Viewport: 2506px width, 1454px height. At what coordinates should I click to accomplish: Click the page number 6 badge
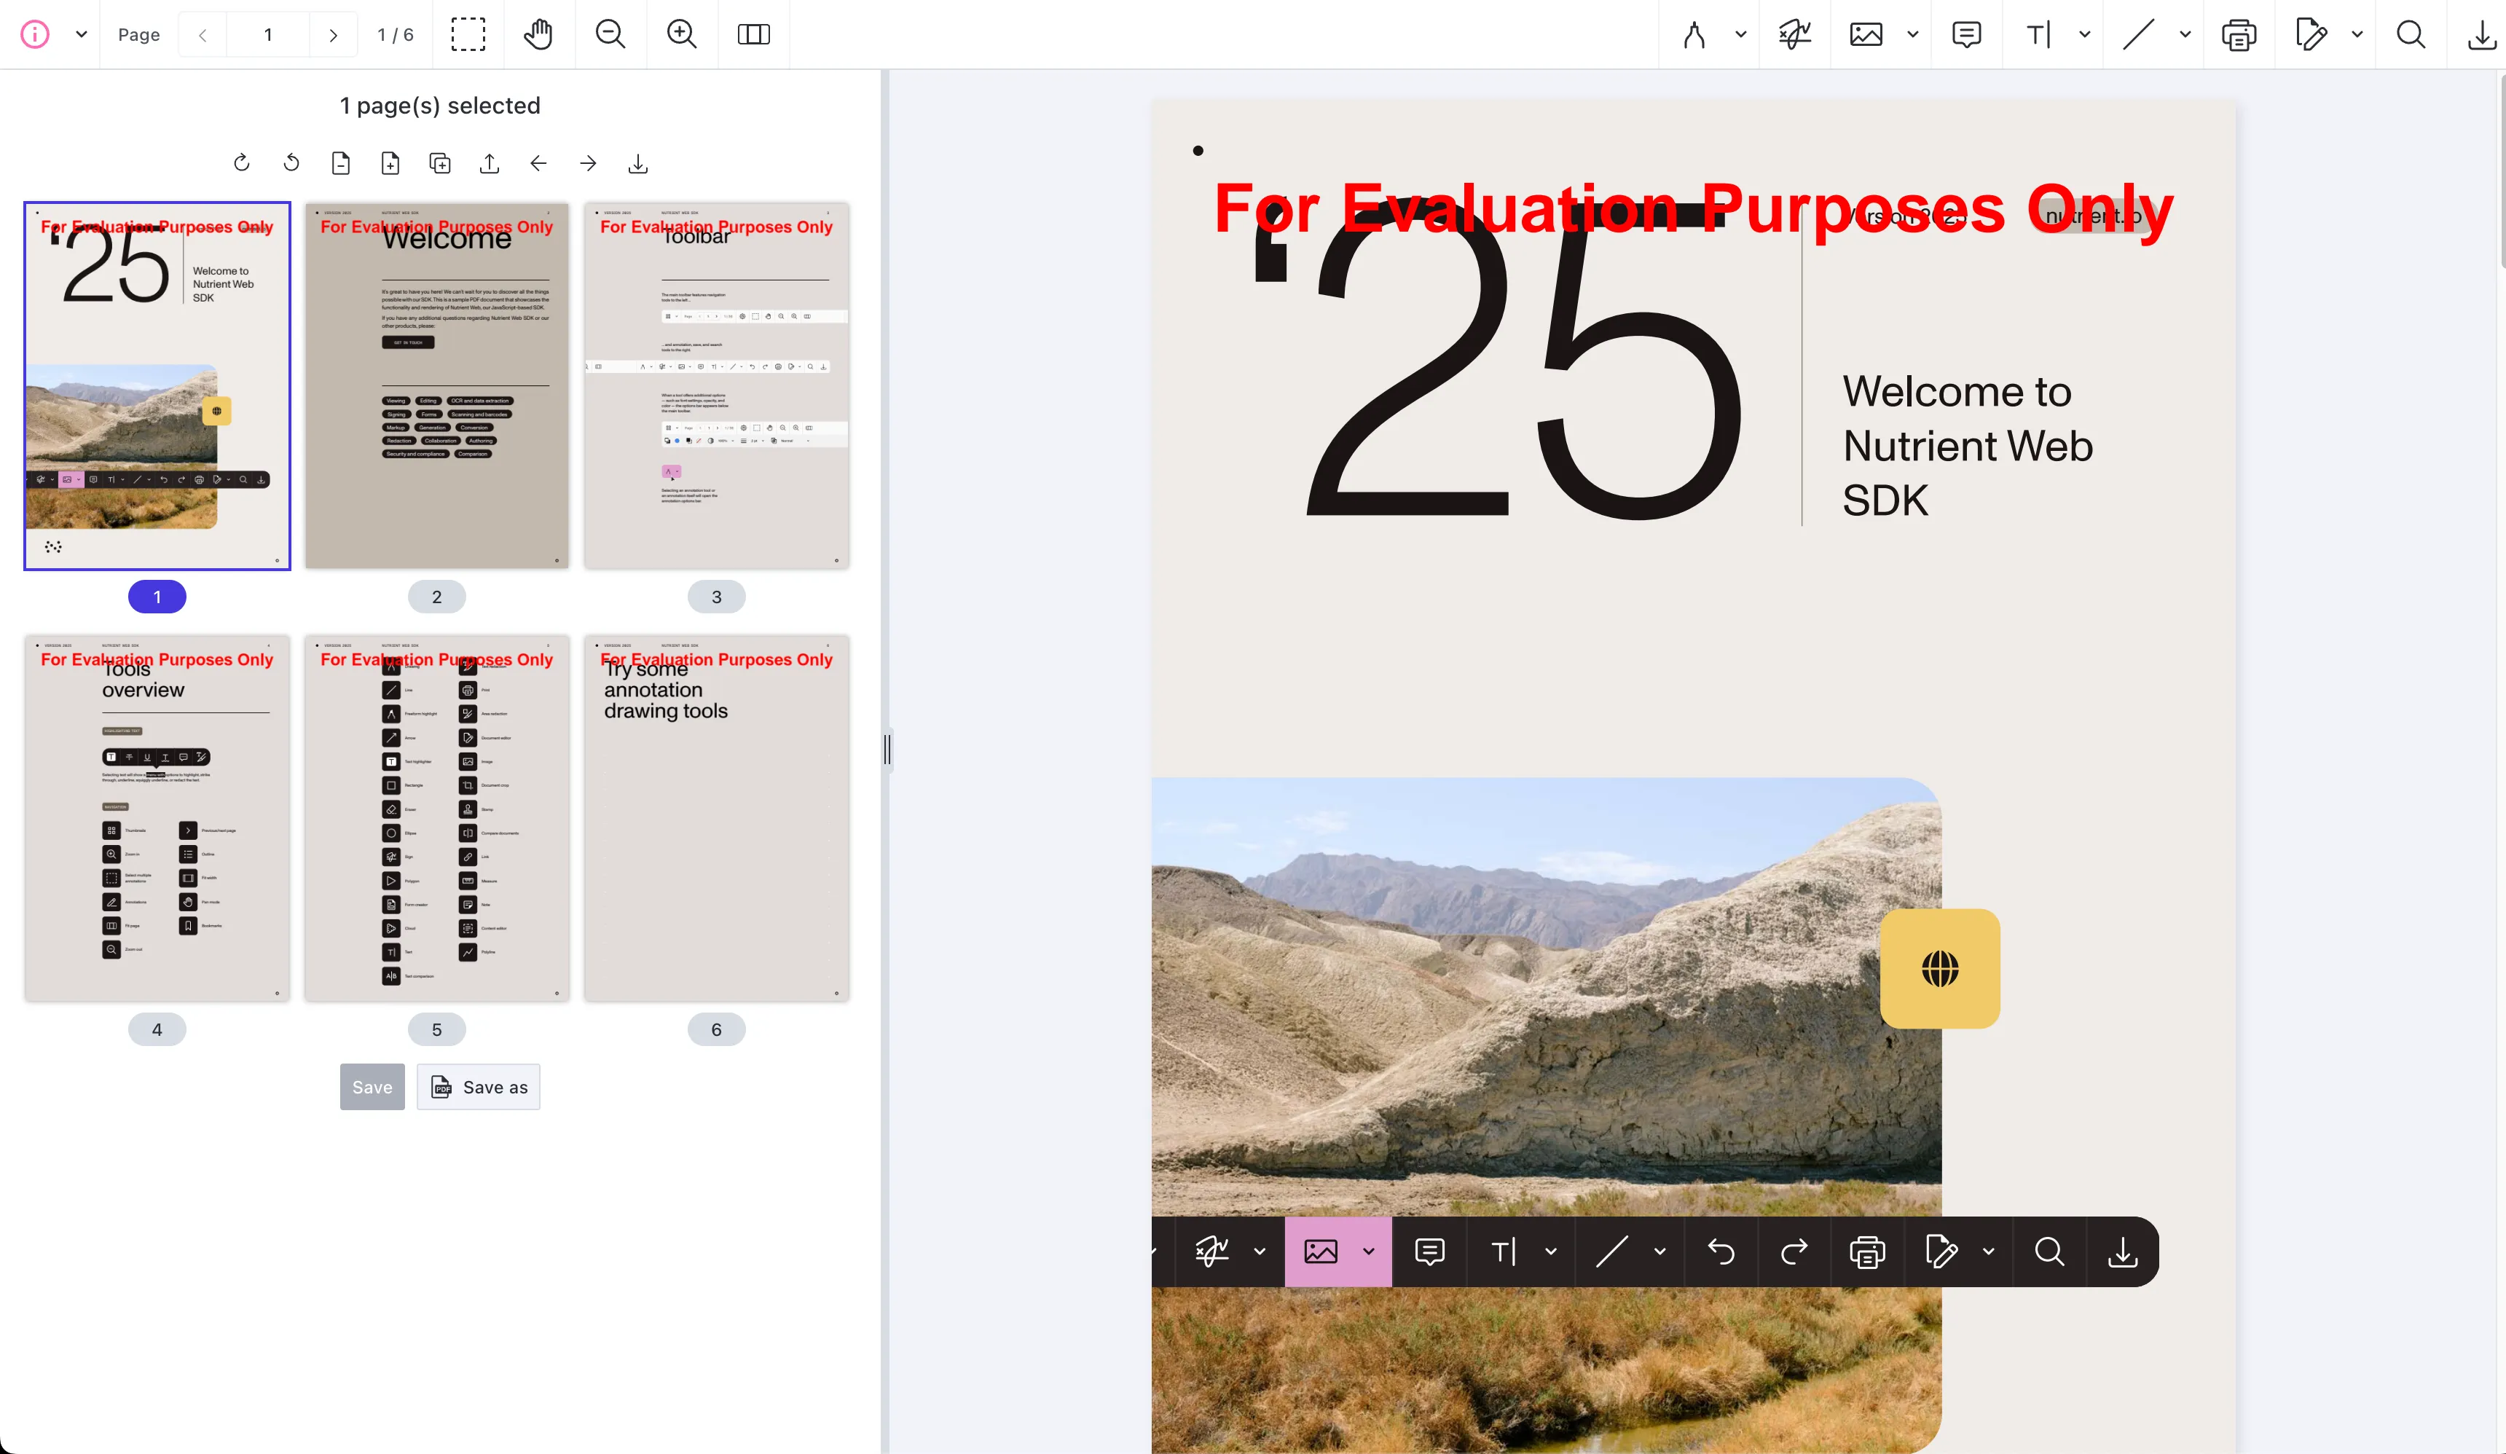(717, 1029)
